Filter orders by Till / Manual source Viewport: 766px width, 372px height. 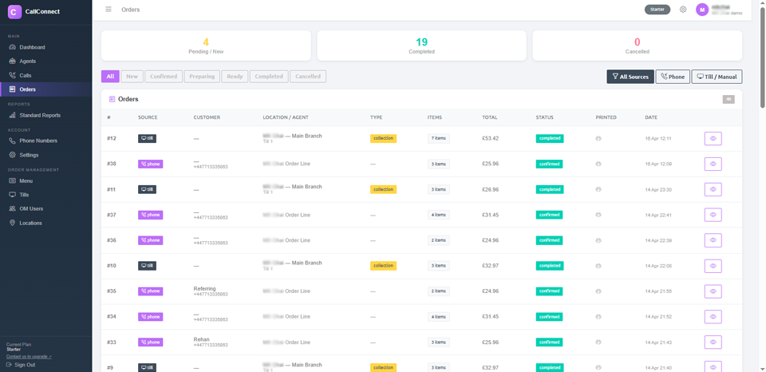(717, 77)
